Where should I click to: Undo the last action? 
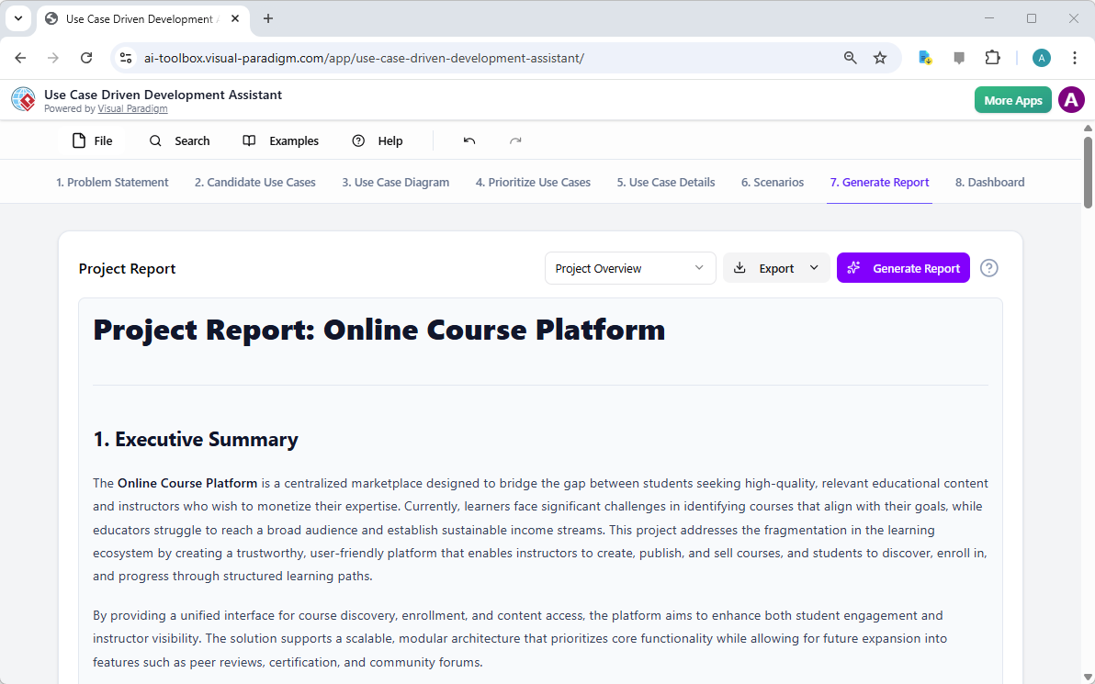(x=468, y=140)
